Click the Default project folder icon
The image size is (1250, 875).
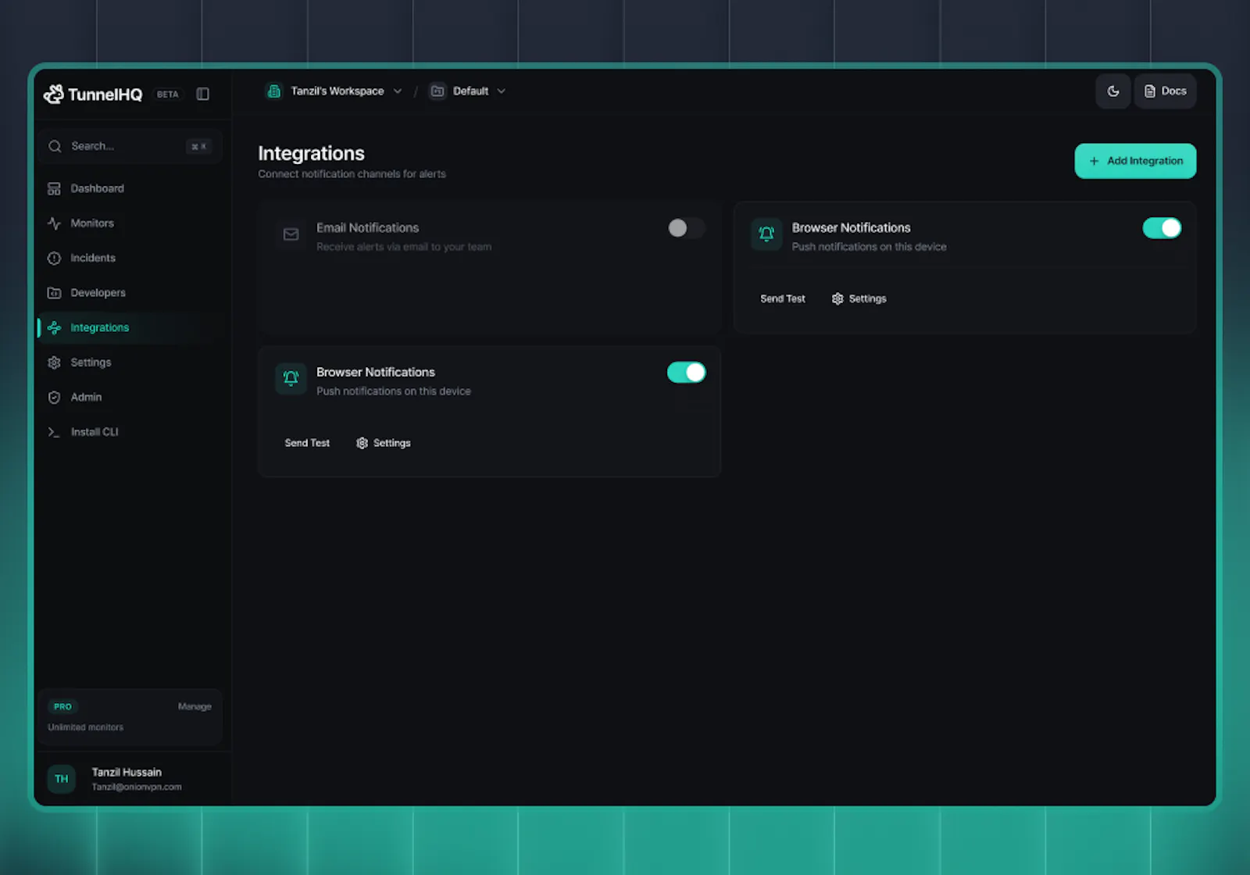tap(437, 91)
